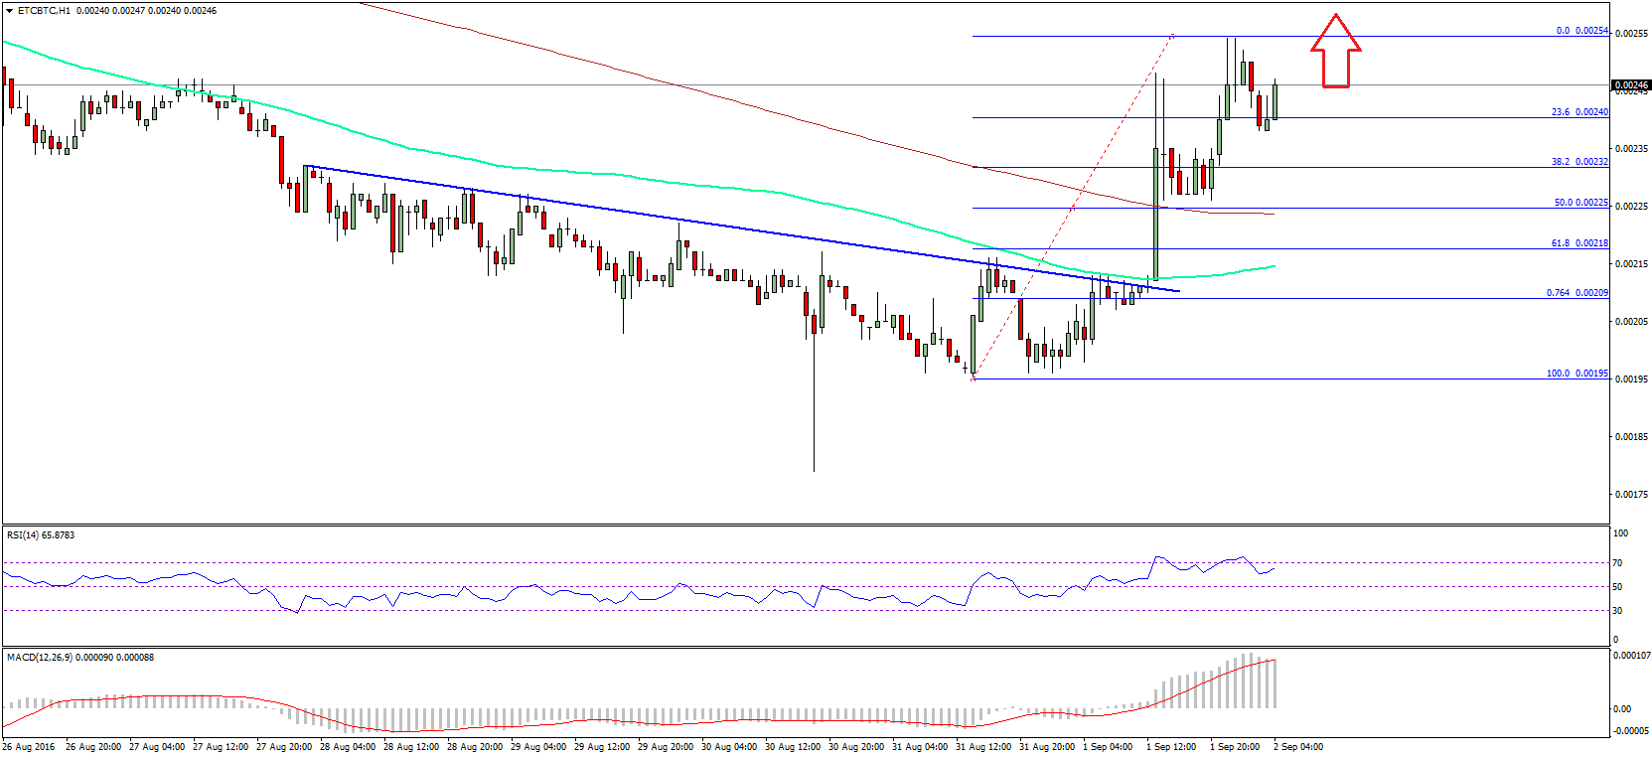1652x758 pixels.
Task: Click the time label "1 Sep 04:00"
Action: point(1108,747)
